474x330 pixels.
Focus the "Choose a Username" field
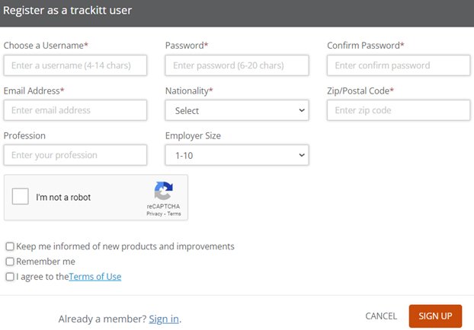pyautogui.click(x=75, y=65)
